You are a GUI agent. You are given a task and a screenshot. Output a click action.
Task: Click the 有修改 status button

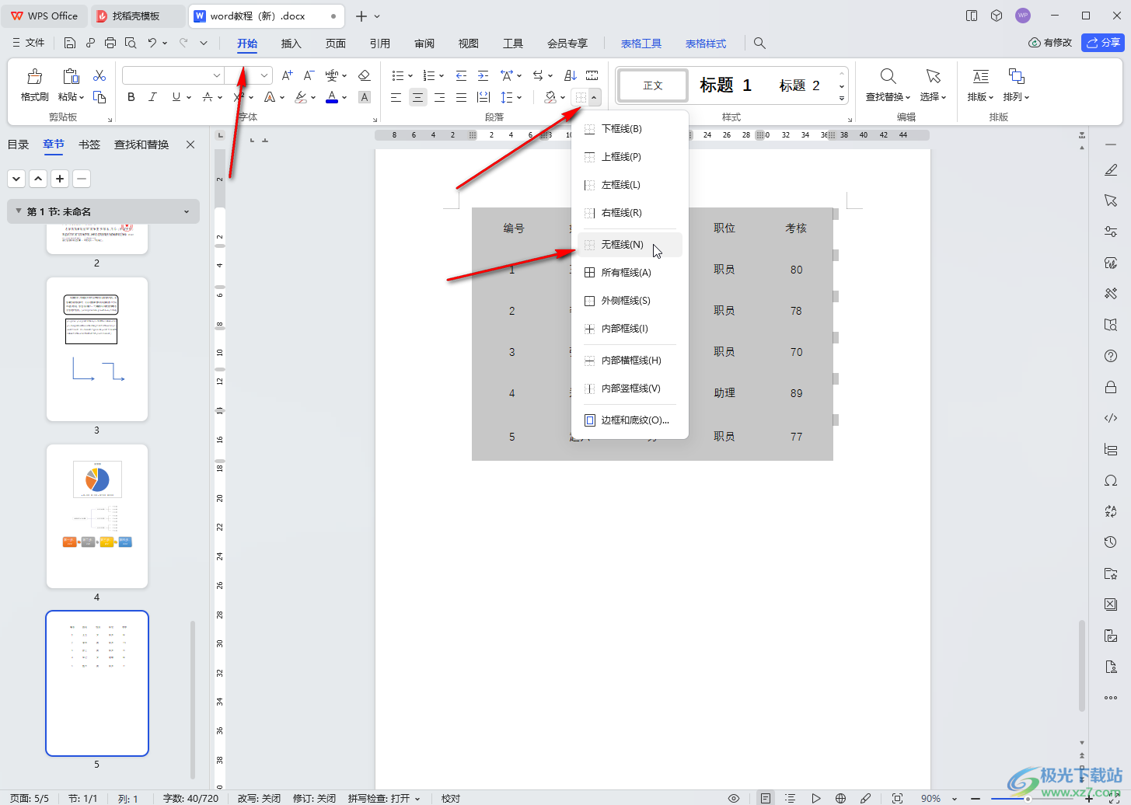1050,43
